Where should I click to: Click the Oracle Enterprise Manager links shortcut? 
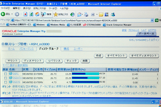[x=117, y=25]
